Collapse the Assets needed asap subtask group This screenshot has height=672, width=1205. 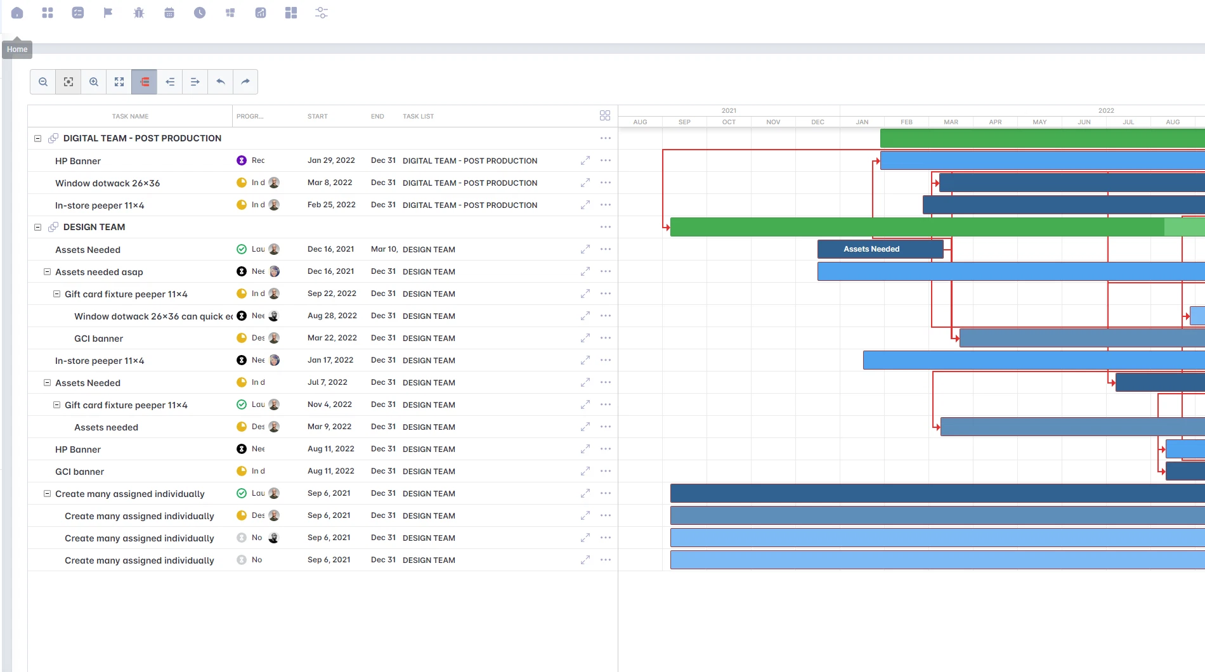(x=47, y=271)
